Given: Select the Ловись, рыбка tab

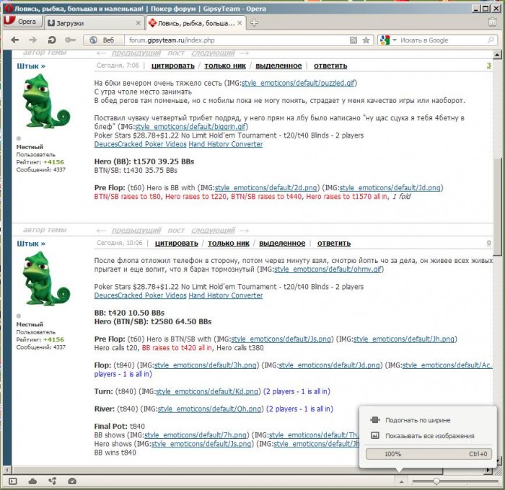Looking at the screenshot, I should pyautogui.click(x=196, y=23).
